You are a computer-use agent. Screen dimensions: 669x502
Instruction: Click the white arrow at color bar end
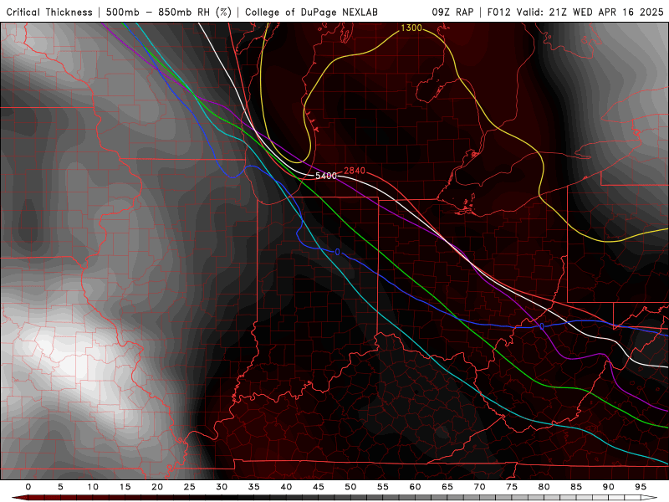tap(649, 498)
